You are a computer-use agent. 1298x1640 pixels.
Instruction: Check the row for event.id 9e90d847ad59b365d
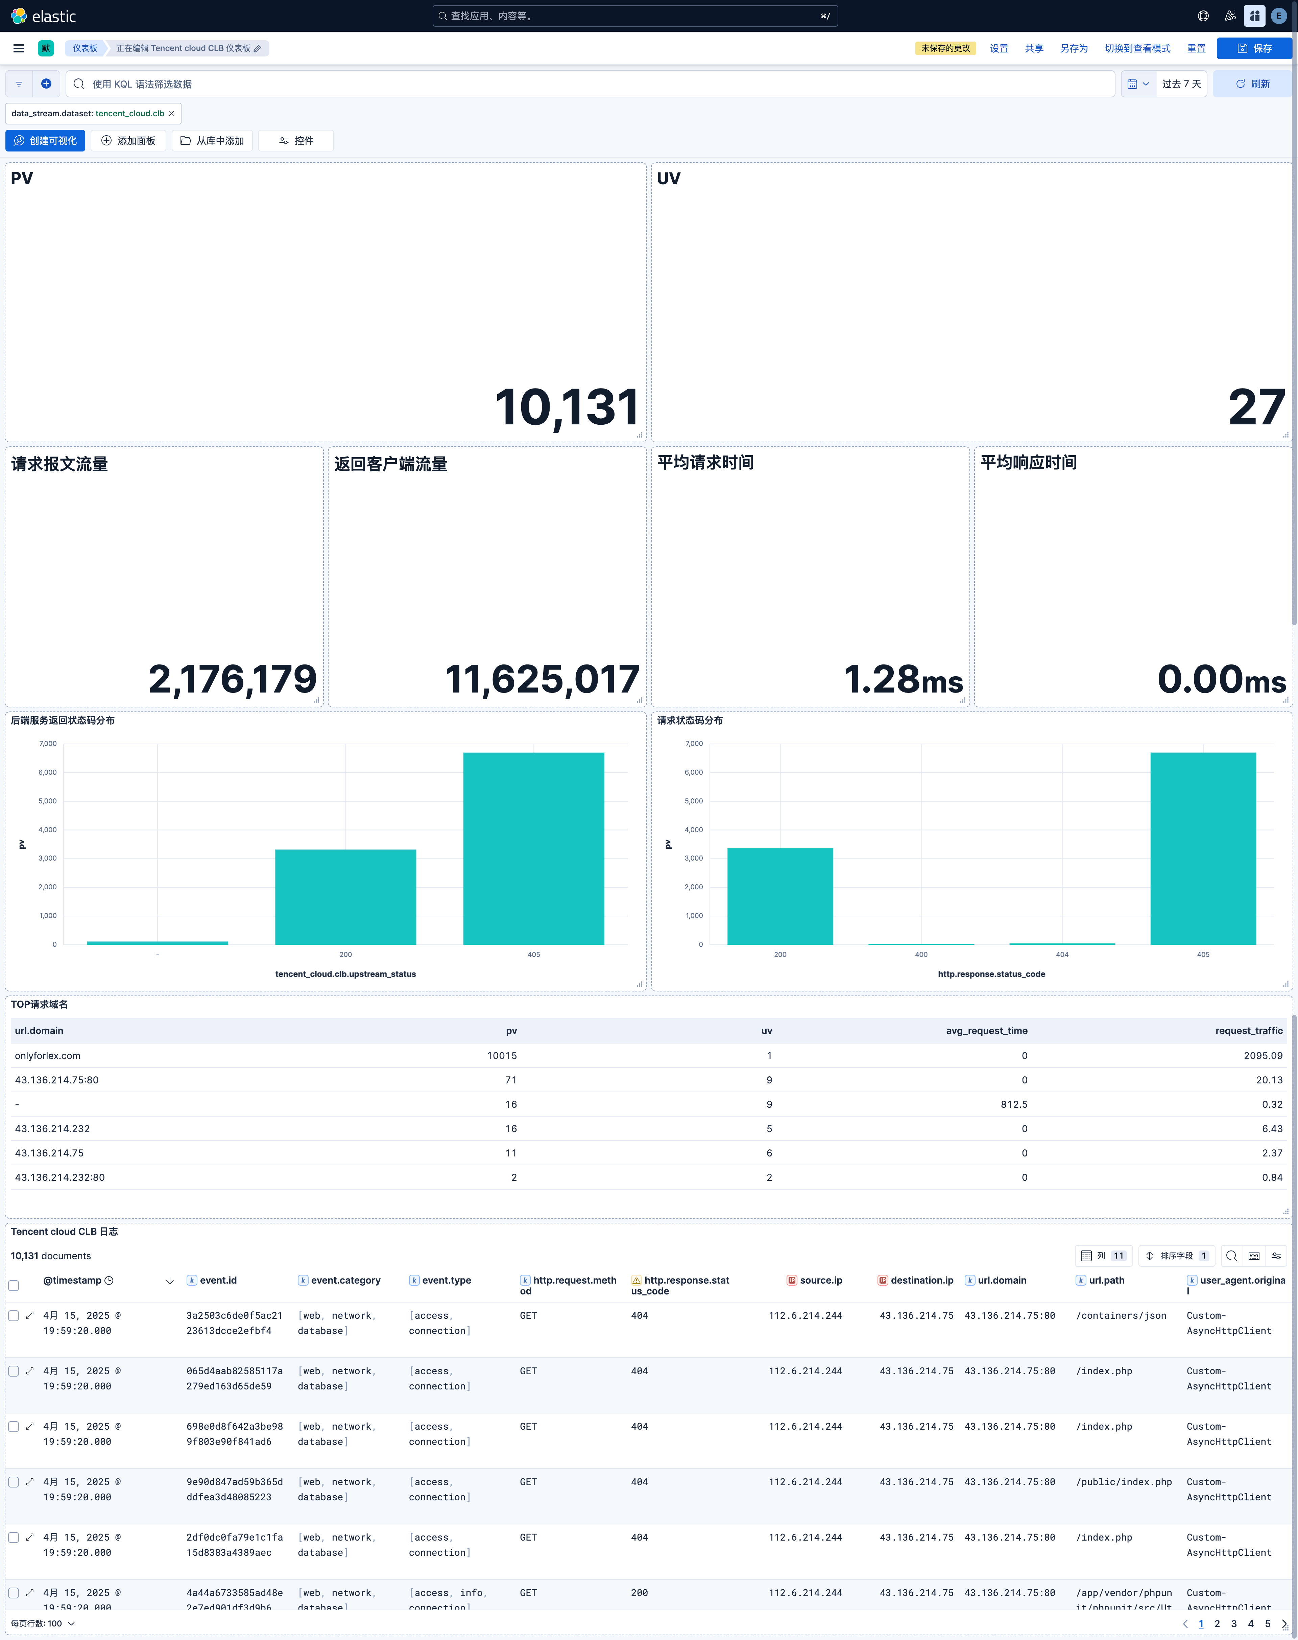click(x=14, y=1482)
